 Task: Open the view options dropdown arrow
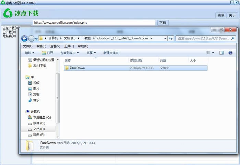pos(213,53)
